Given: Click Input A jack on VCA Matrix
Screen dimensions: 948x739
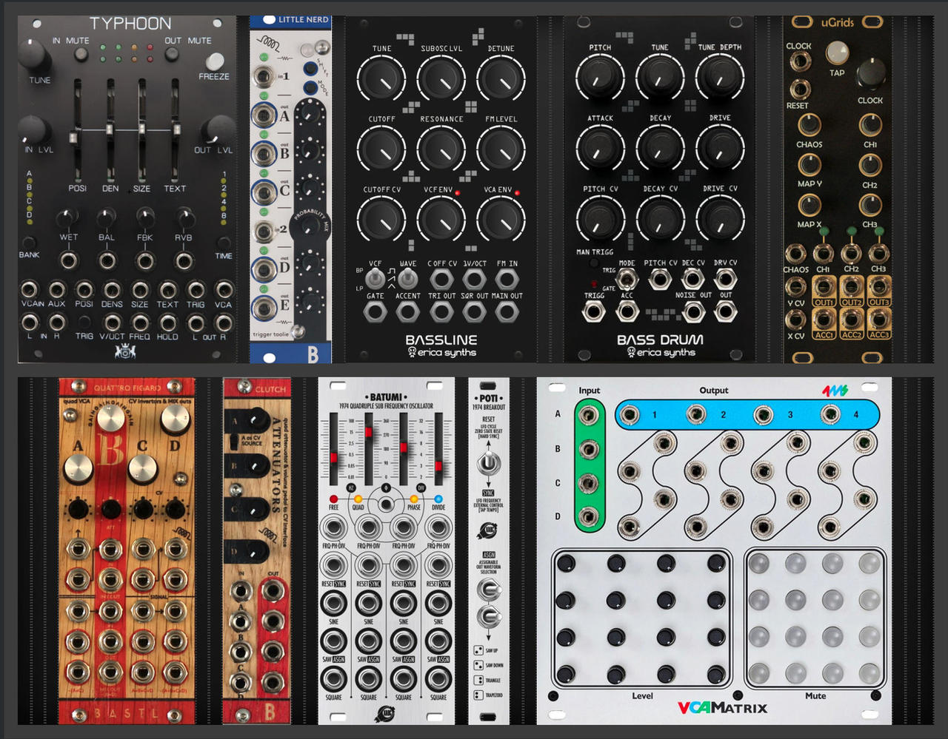Looking at the screenshot, I should pos(590,414).
